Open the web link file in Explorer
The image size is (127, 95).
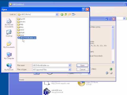point(57,83)
